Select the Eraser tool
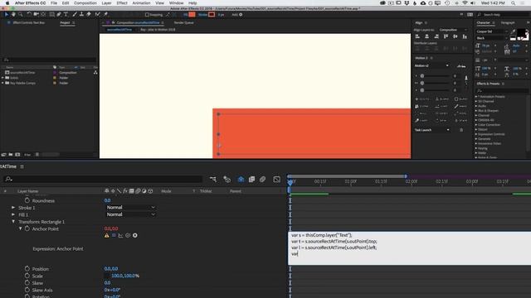 coord(89,15)
